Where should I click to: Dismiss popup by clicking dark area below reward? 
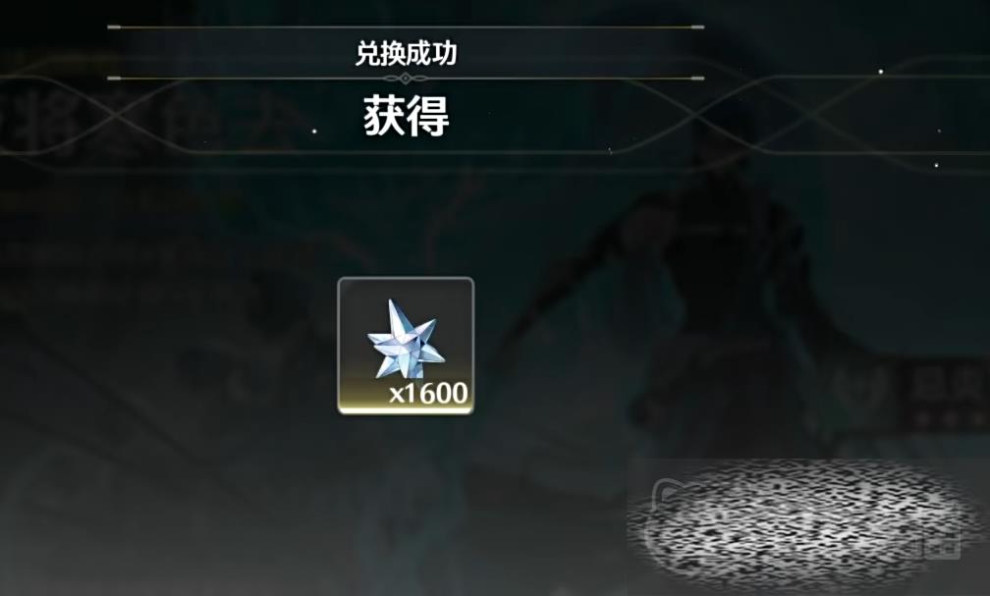[x=406, y=505]
